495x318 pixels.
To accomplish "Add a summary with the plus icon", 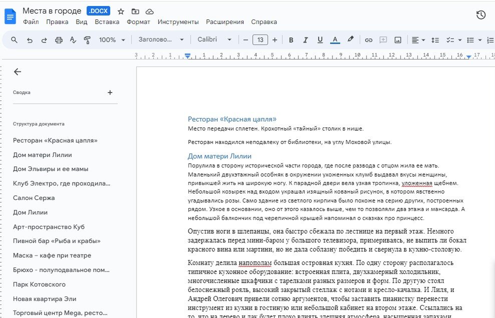I will [110, 92].
